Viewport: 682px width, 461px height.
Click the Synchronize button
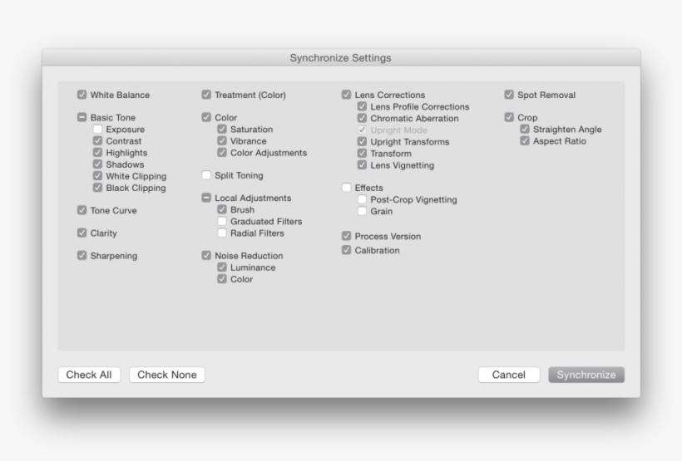click(586, 375)
